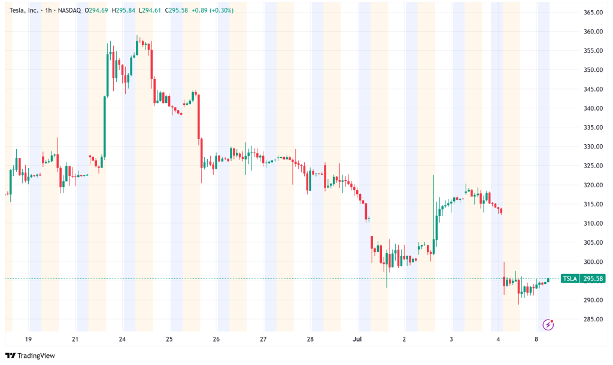Click date 28 on time axis
The height and width of the screenshot is (365, 613).
310,339
